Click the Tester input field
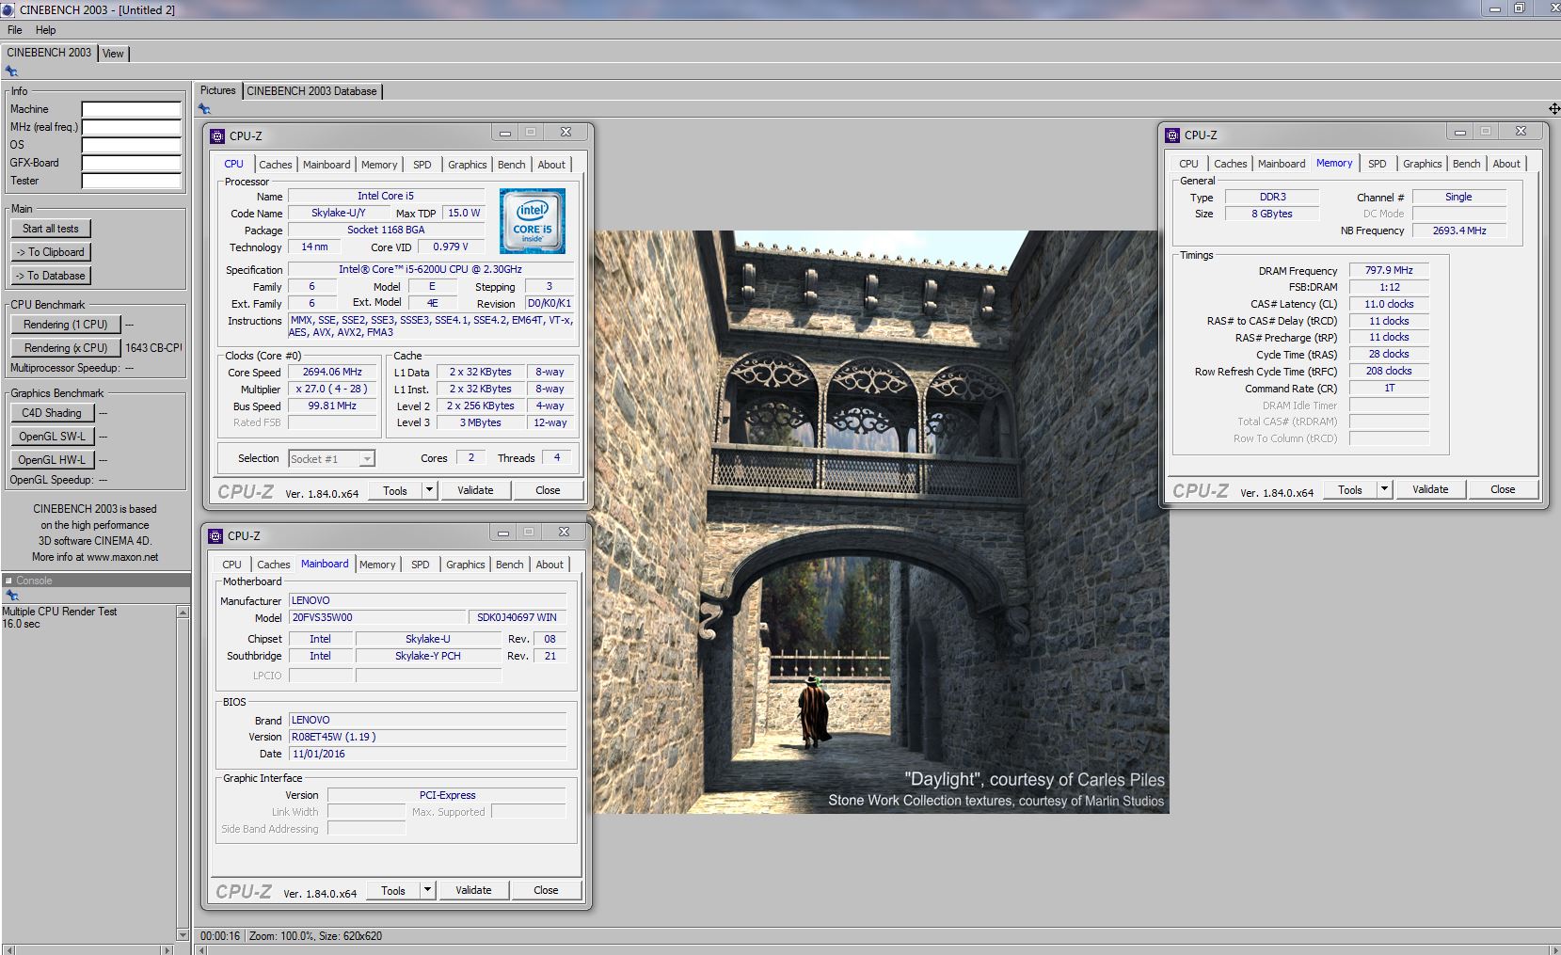This screenshot has width=1561, height=955. (x=131, y=181)
